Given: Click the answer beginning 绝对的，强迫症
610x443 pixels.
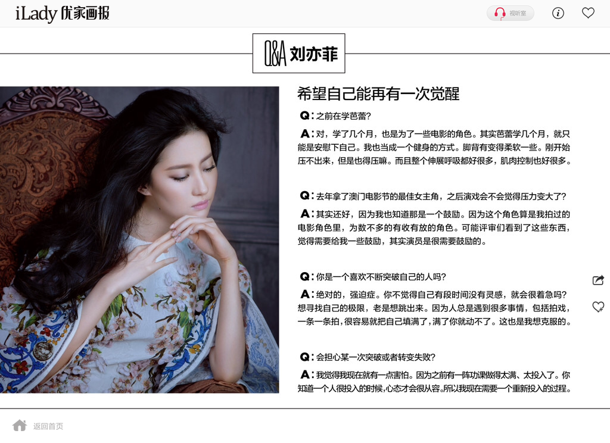Looking at the screenshot, I should pos(434,308).
